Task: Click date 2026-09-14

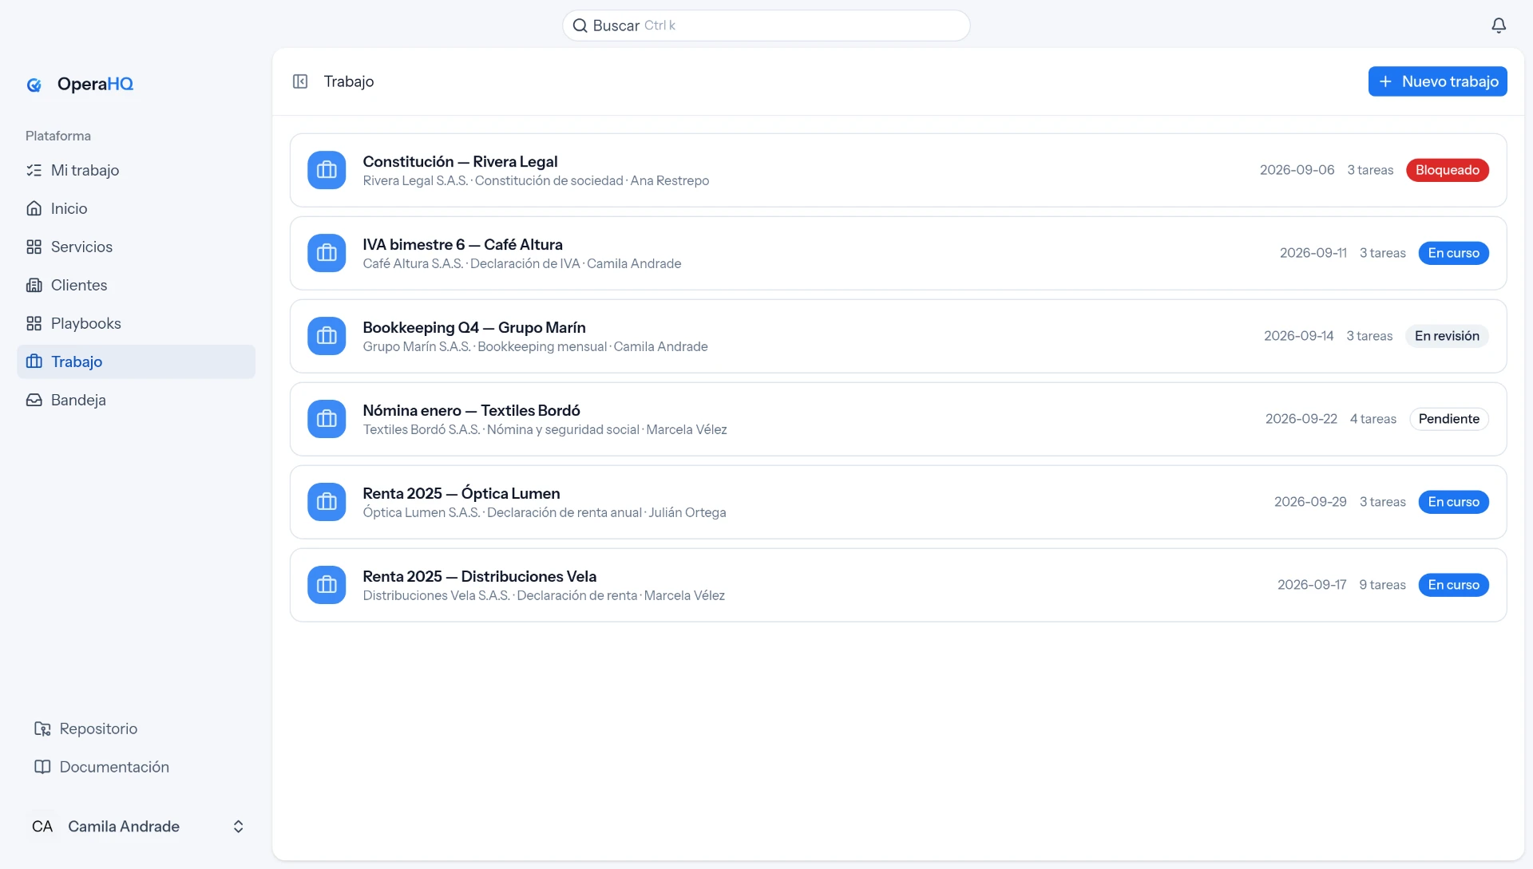Action: (1298, 336)
